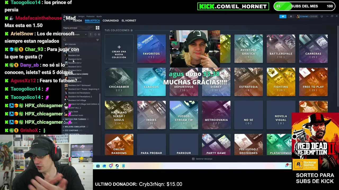Open the Steam notifications bell
339x190 pixels.
(x=291, y=16)
